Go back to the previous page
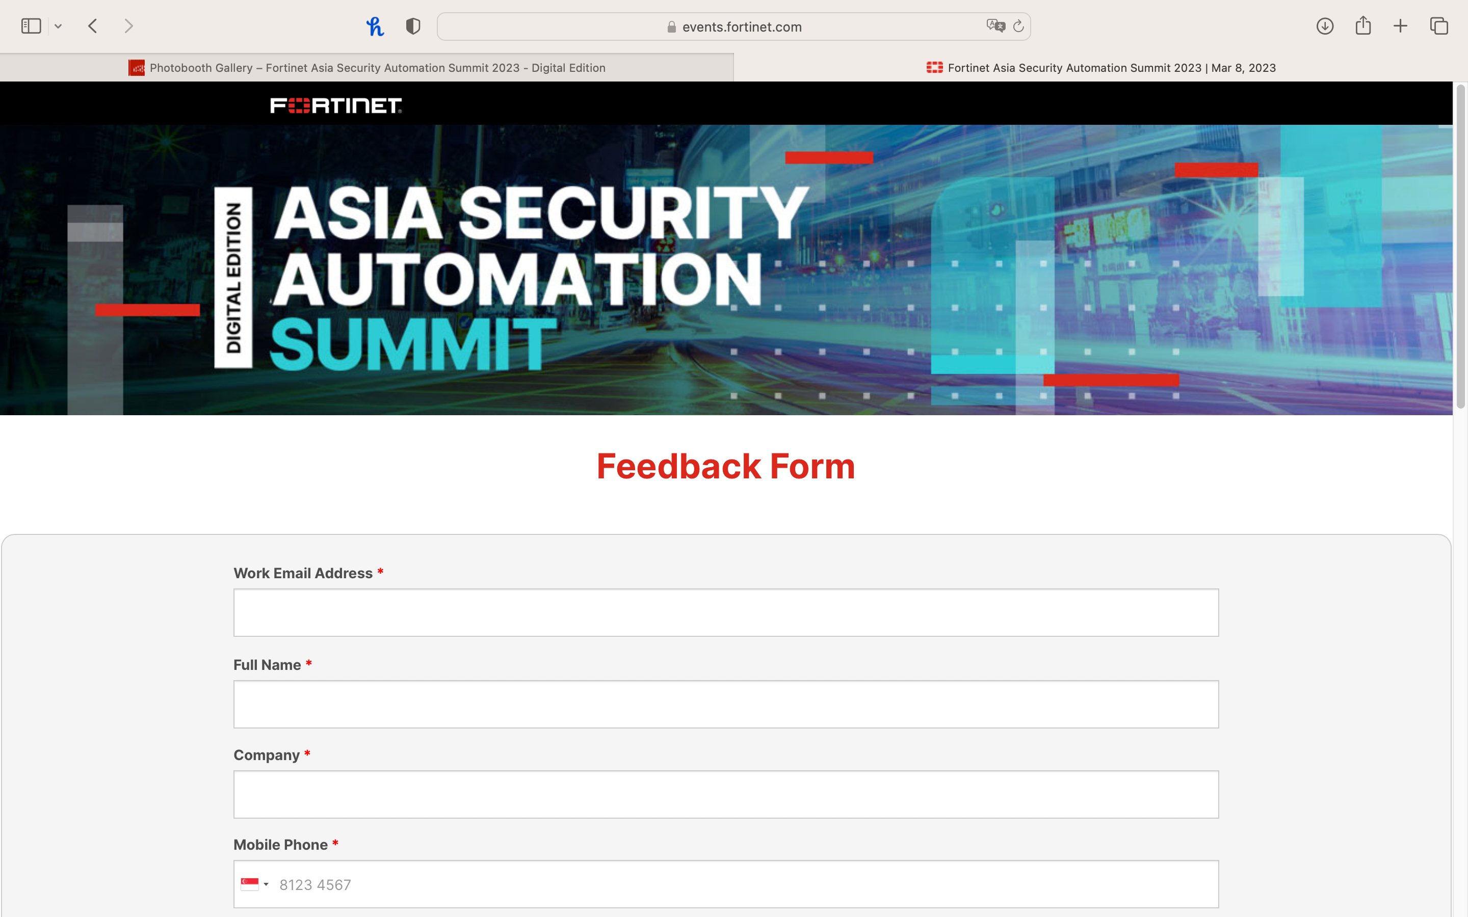The width and height of the screenshot is (1468, 917). click(x=93, y=26)
